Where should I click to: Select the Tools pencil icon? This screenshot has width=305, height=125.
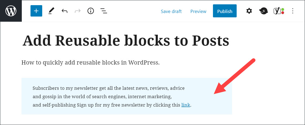pos(51,11)
